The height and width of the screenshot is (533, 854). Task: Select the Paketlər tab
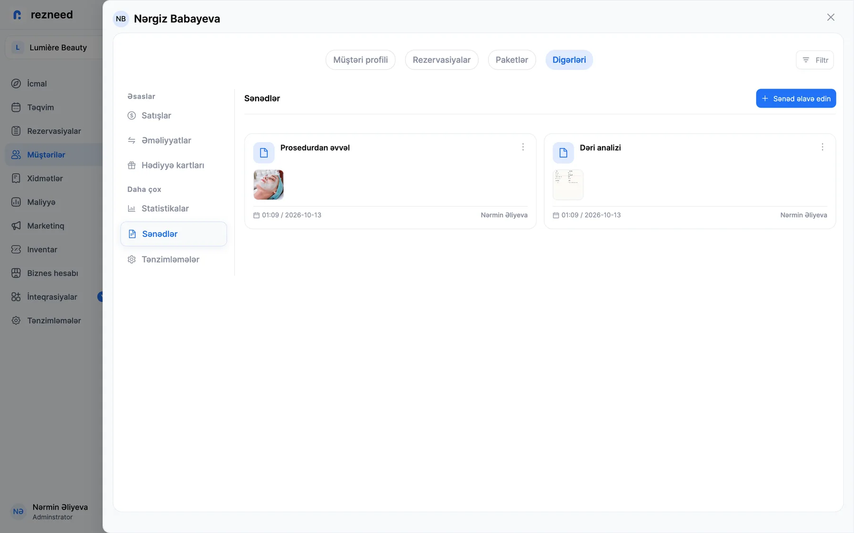[512, 60]
